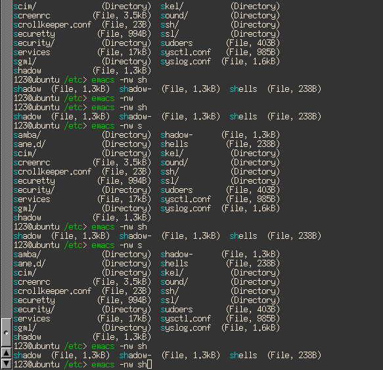Click 'scim/' on the very first terminal line
Image resolution: width=383 pixels, height=370 pixels.
[x=25, y=7]
